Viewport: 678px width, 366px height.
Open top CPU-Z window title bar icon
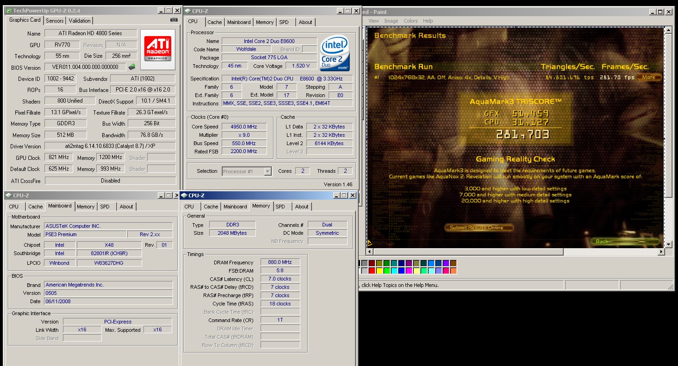pos(187,11)
